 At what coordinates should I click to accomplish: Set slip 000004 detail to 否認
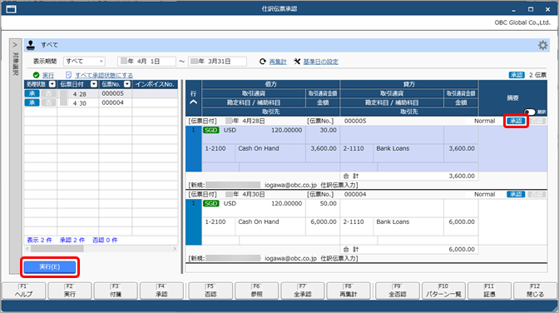pos(537,194)
